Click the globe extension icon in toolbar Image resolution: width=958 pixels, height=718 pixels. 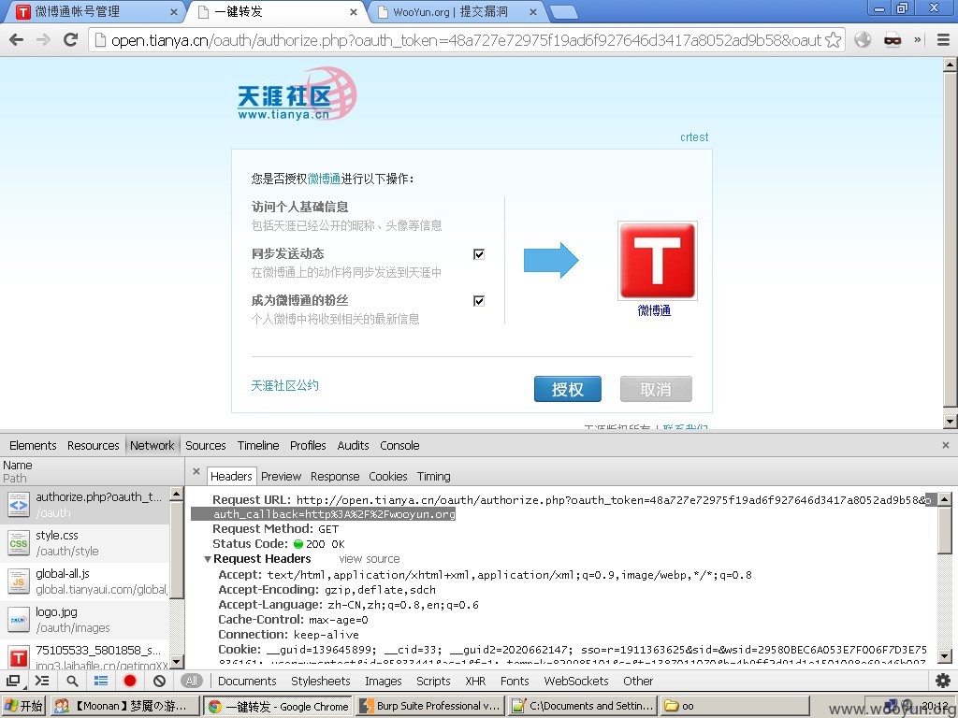pyautogui.click(x=863, y=40)
